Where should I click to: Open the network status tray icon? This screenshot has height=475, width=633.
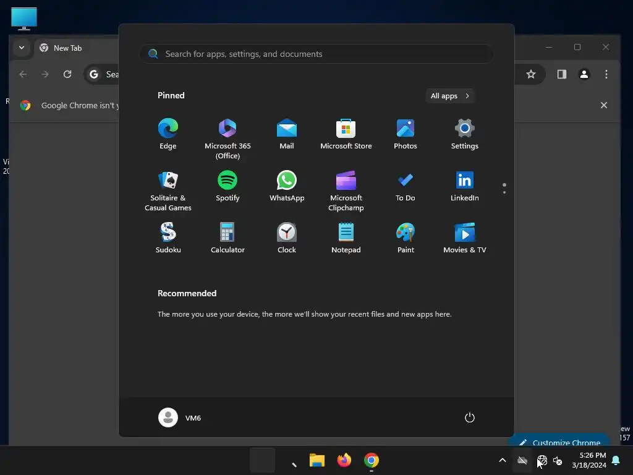click(542, 460)
